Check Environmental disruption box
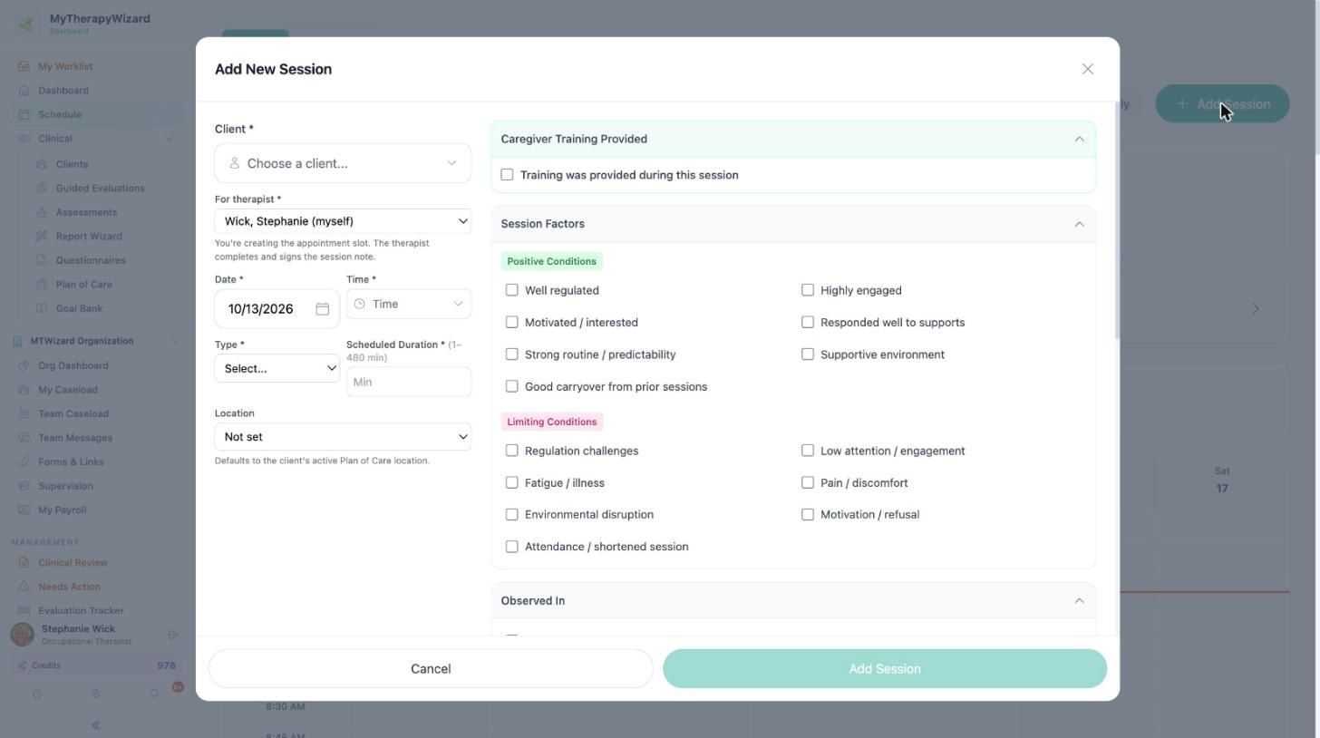This screenshot has width=1320, height=738. (512, 514)
